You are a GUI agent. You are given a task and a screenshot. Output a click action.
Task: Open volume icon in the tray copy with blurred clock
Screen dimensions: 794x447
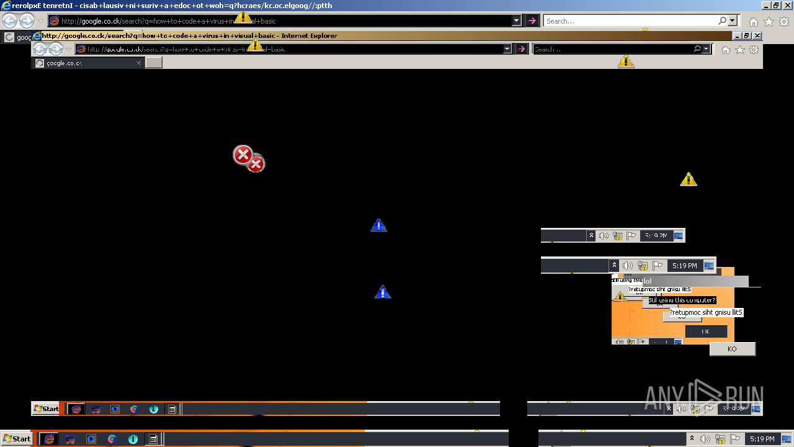point(604,236)
